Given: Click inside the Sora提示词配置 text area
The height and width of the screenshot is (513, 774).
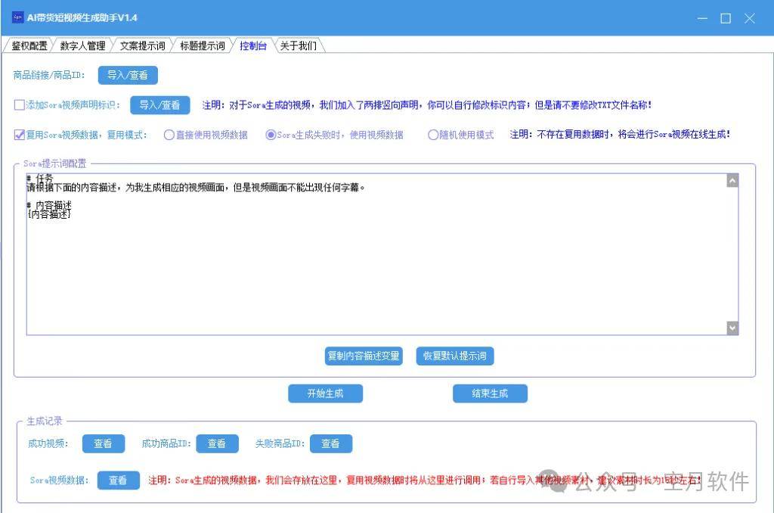Looking at the screenshot, I should pos(376,254).
